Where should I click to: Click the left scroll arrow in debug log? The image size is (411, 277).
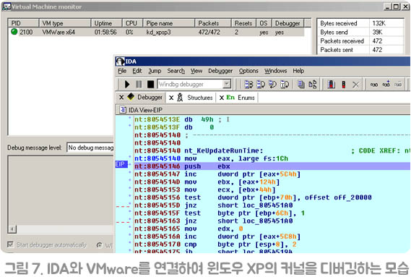coord(12,229)
